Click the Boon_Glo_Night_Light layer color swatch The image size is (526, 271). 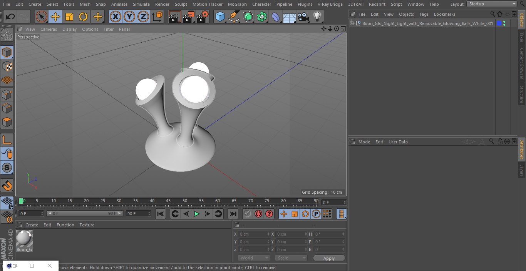click(499, 23)
